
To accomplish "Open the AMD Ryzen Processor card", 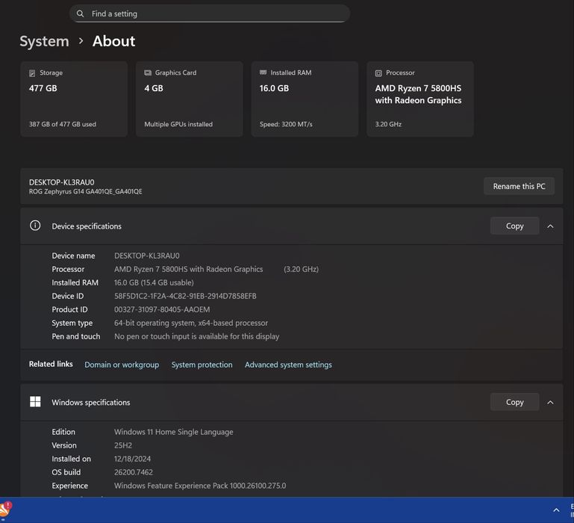I will coord(420,99).
